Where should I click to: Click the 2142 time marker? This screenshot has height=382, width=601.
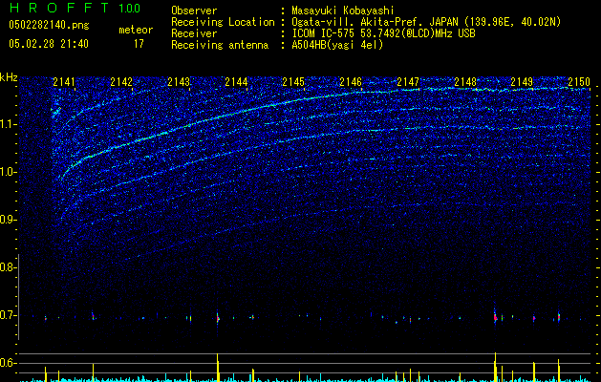pos(121,82)
